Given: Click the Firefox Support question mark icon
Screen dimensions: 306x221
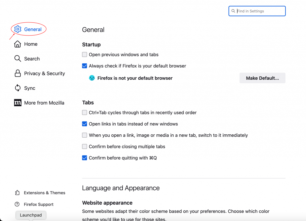Looking at the screenshot, I should point(17,204).
